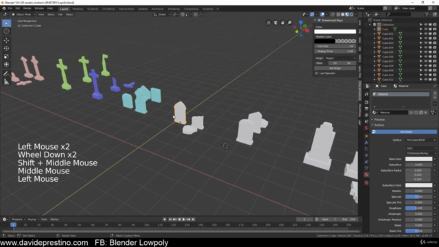
Task: Open the Object Mode dropdown
Action: click(x=23, y=14)
